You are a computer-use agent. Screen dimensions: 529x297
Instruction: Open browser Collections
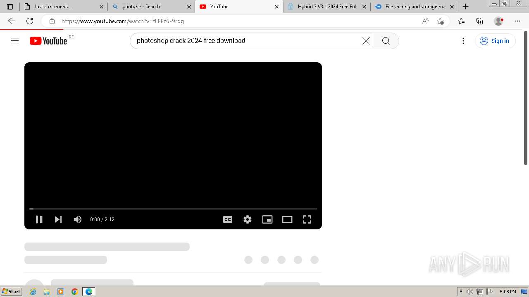click(x=479, y=21)
